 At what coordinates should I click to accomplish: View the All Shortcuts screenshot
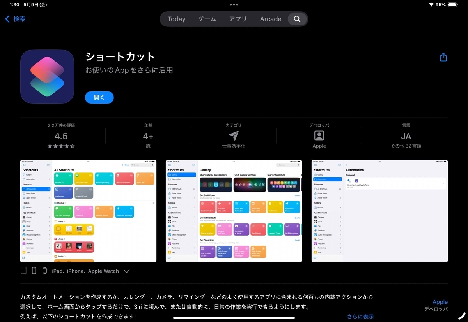[x=88, y=211]
